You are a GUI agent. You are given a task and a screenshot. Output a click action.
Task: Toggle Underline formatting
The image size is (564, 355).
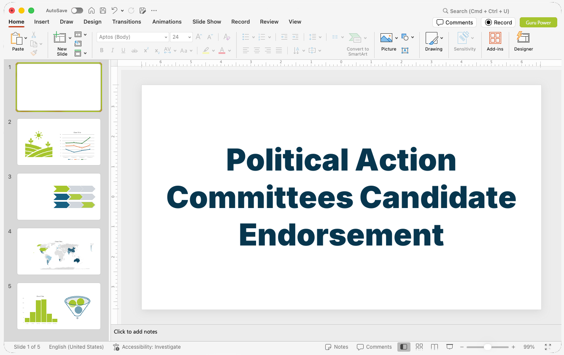(x=124, y=51)
